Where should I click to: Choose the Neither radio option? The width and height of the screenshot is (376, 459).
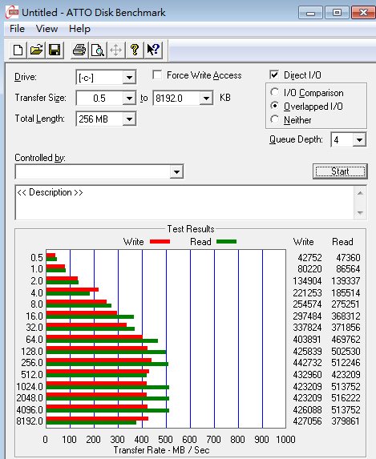coord(275,119)
